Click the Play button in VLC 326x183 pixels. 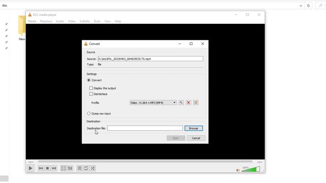pyautogui.click(x=31, y=168)
